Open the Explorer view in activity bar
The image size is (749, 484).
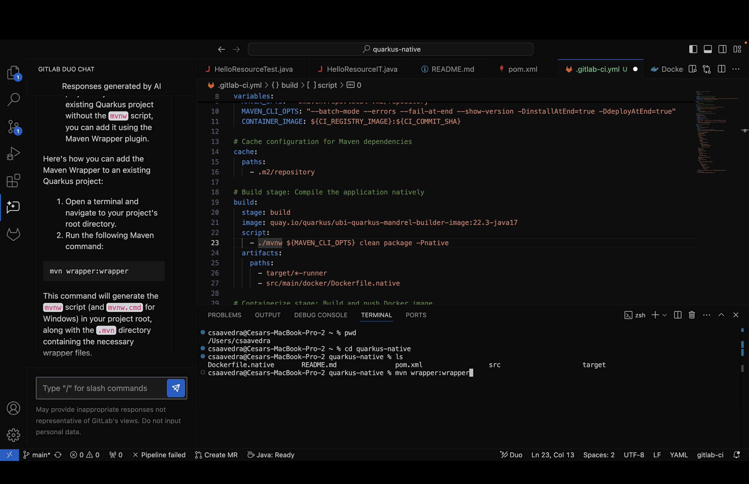13,73
